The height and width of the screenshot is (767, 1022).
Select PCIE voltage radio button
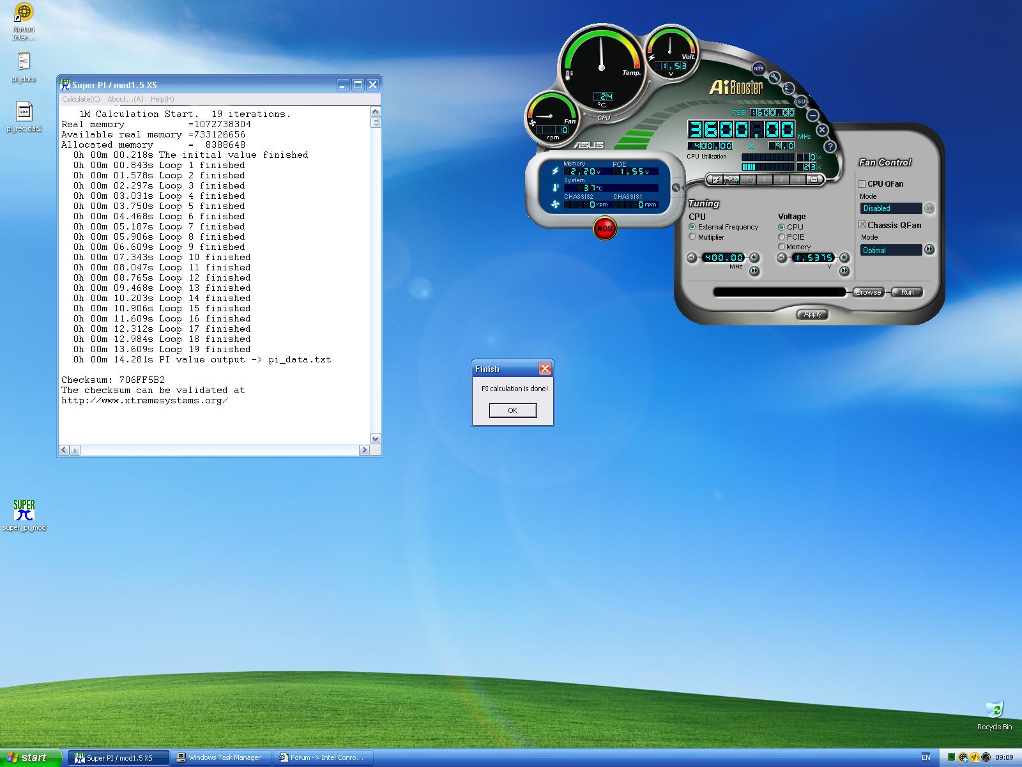point(781,236)
